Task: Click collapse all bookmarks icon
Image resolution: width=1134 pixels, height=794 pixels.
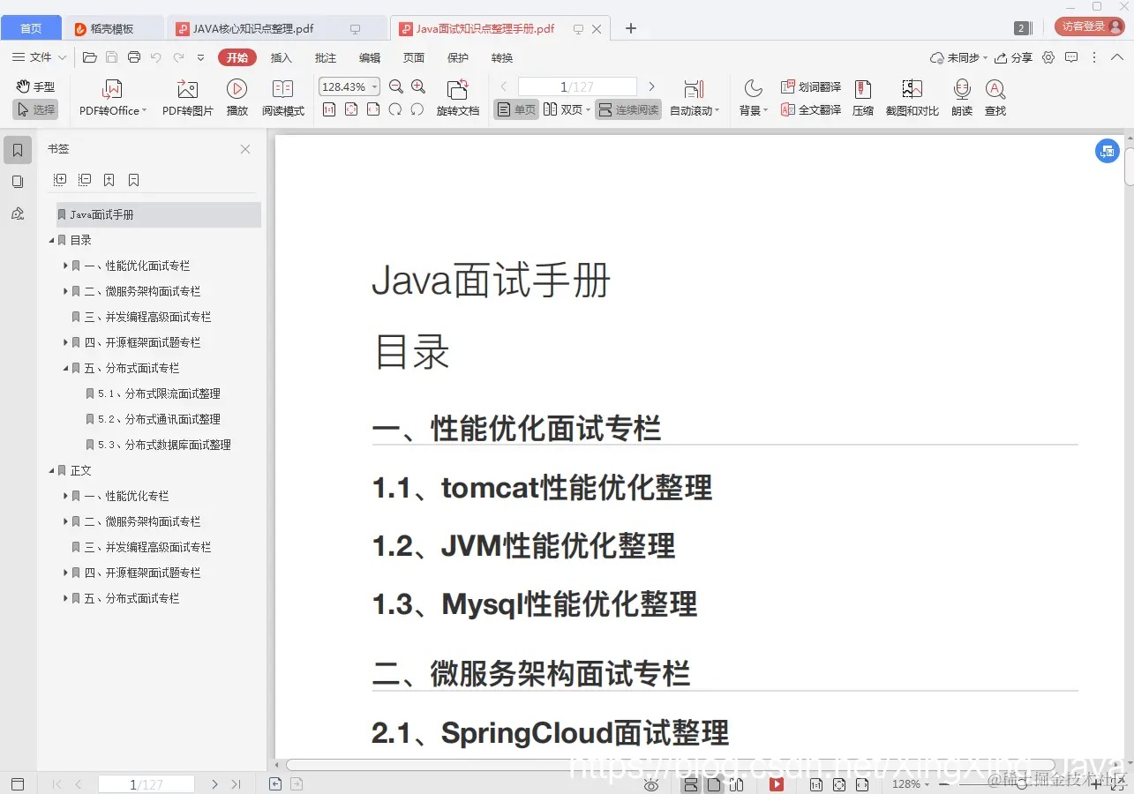Action: (85, 180)
